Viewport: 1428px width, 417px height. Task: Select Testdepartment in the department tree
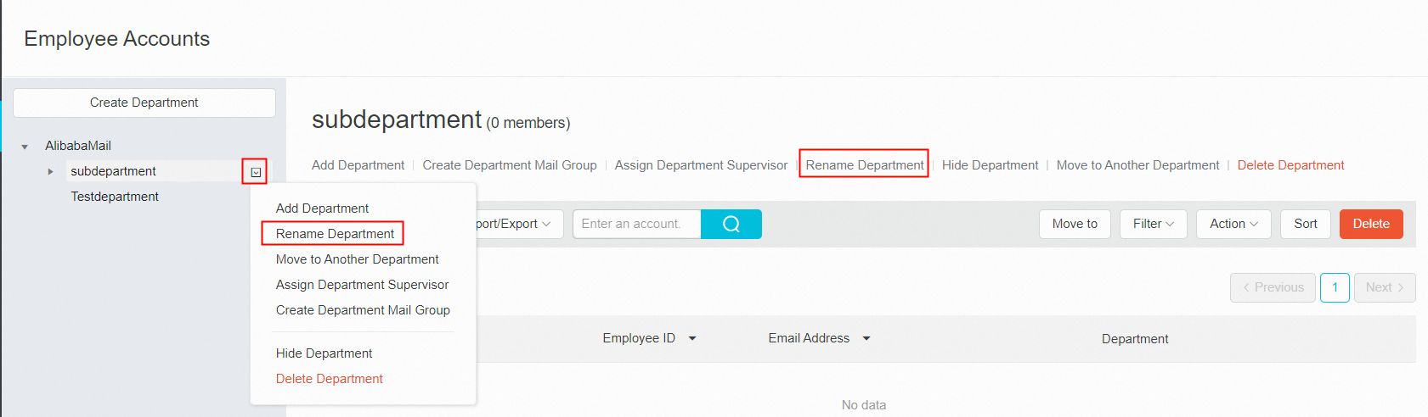click(115, 197)
